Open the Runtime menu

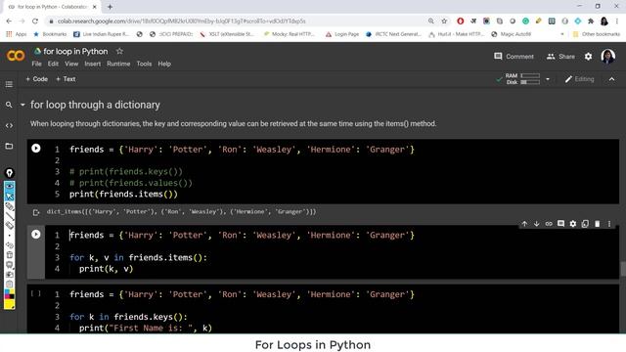pyautogui.click(x=118, y=64)
